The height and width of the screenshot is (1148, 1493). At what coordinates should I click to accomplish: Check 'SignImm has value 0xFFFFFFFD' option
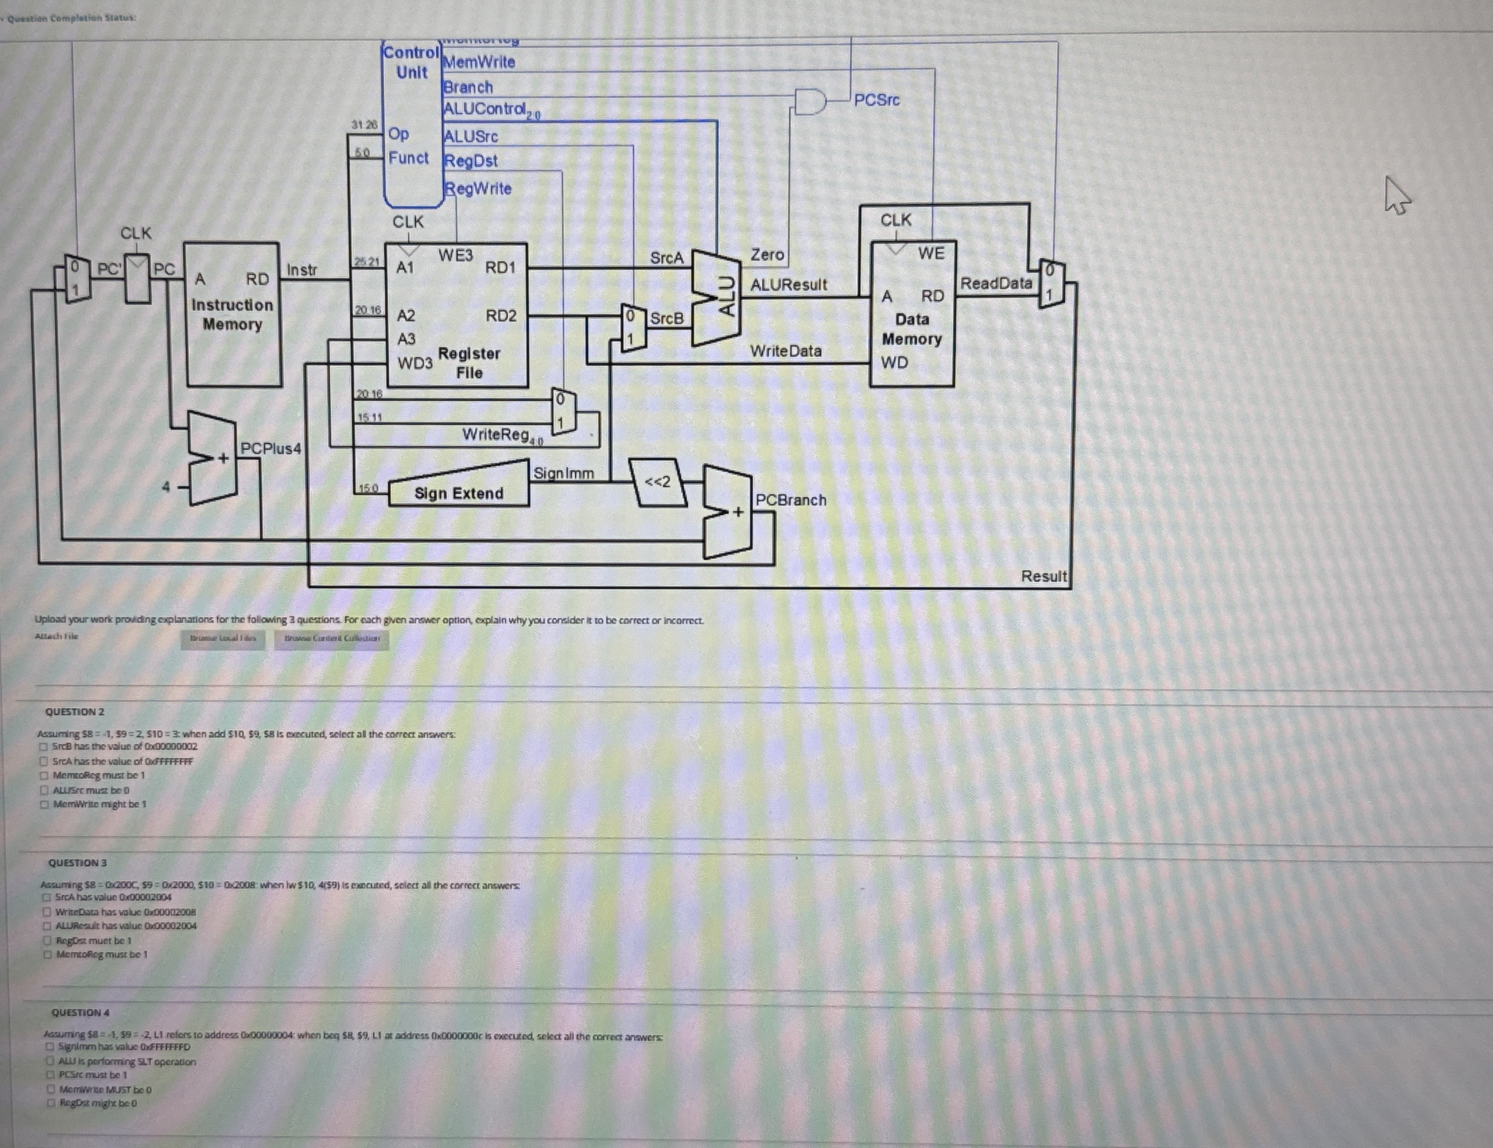50,1047
